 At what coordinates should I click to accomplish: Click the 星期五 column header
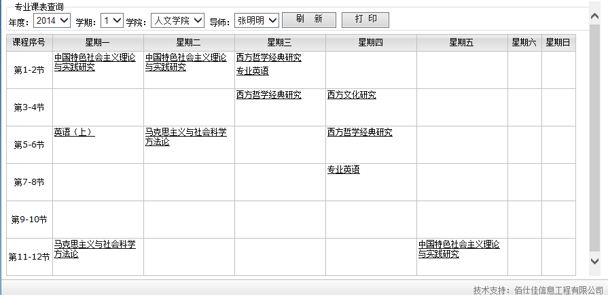[462, 43]
